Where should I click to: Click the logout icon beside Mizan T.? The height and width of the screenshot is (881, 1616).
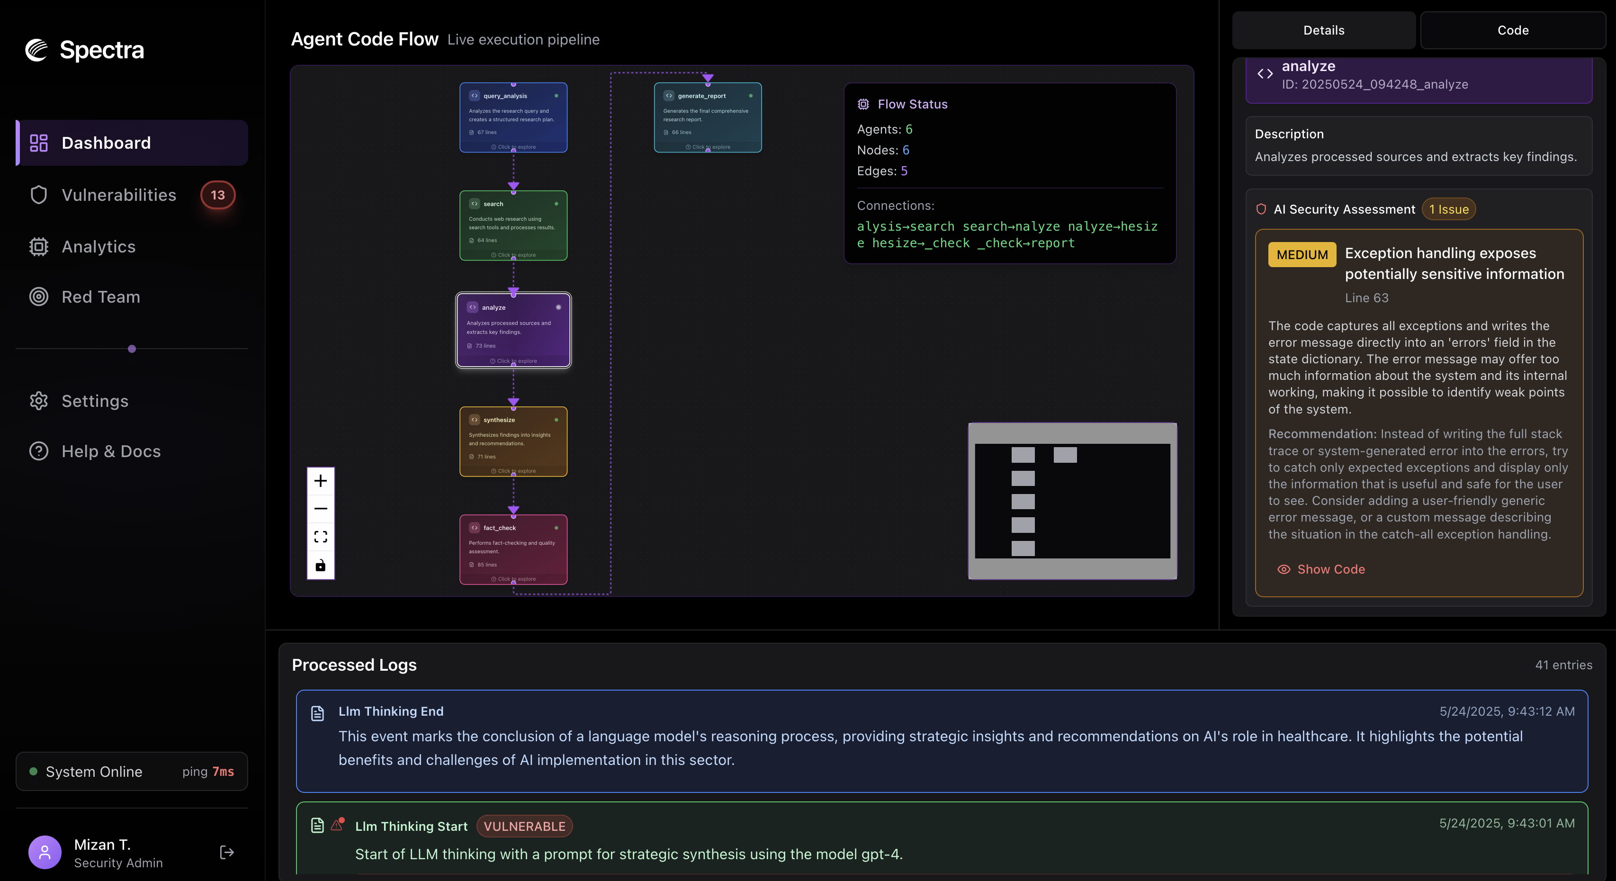point(227,852)
